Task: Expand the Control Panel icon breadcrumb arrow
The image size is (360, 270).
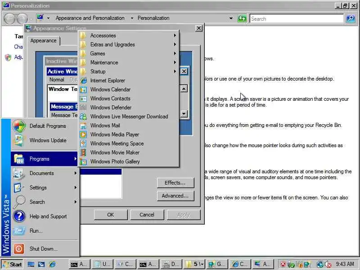Action: coord(48,18)
